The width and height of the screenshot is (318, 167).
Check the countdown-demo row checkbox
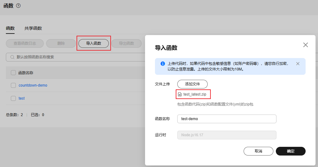coord(13,85)
